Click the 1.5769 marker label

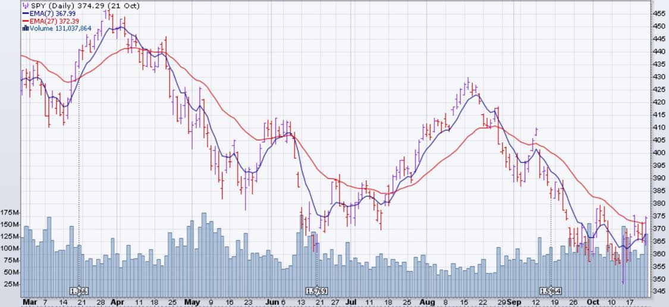click(316, 291)
